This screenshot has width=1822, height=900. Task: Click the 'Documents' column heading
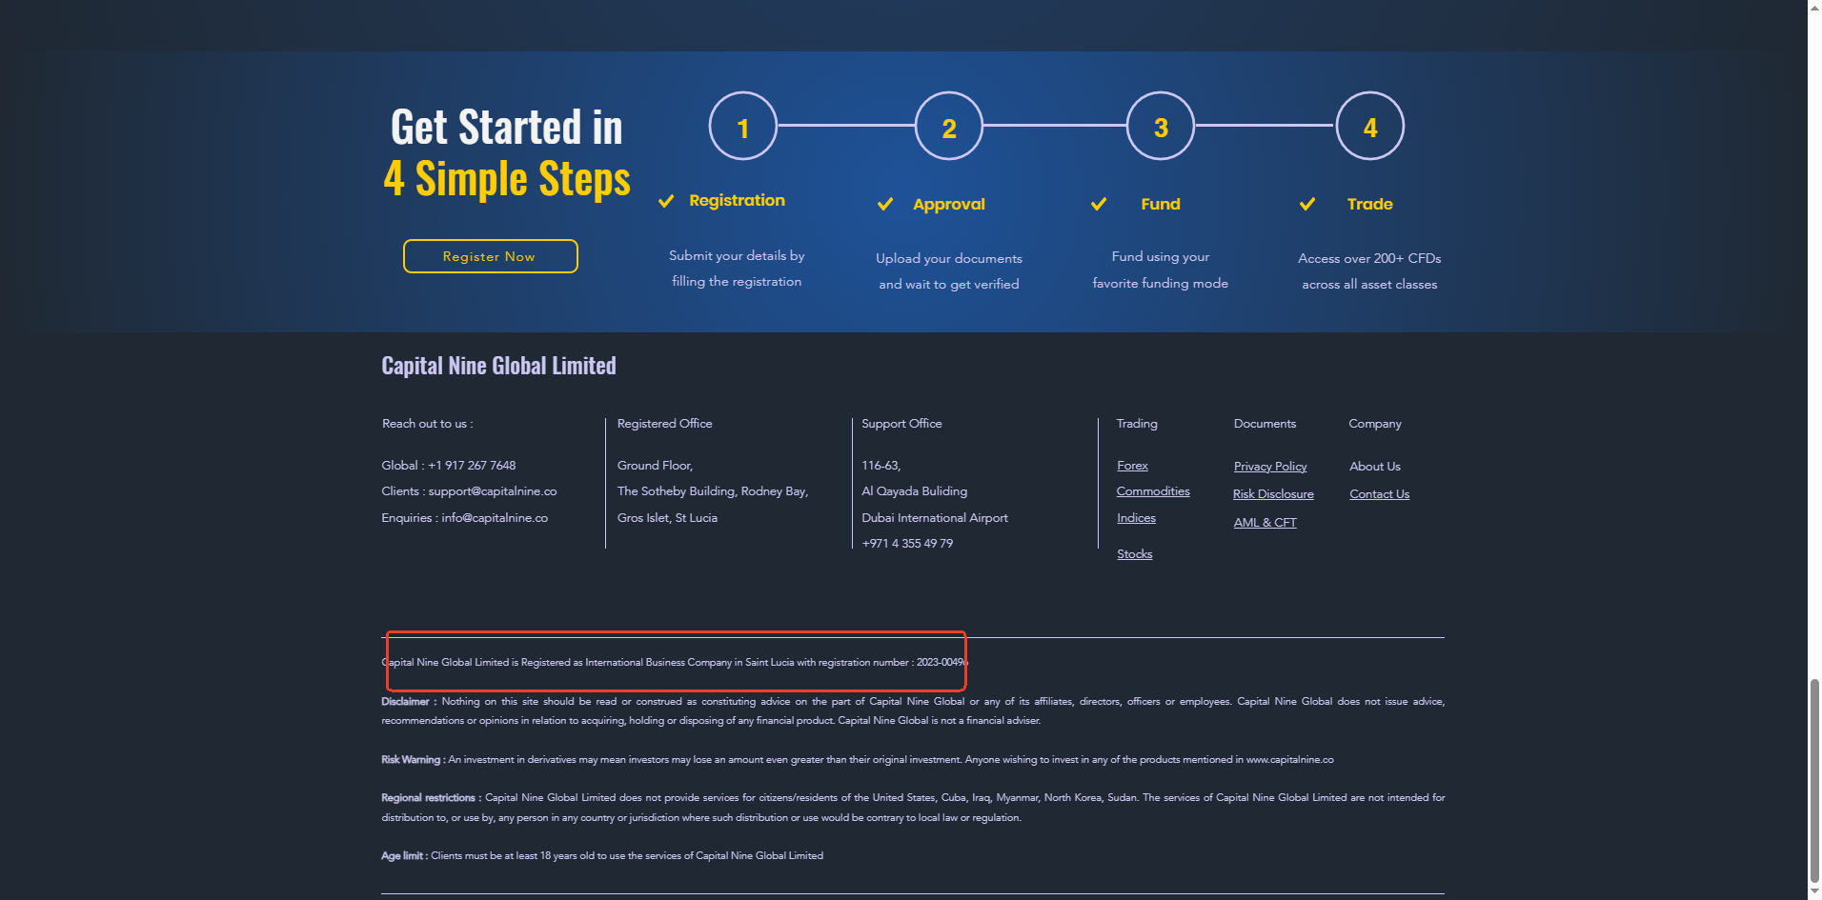point(1265,424)
